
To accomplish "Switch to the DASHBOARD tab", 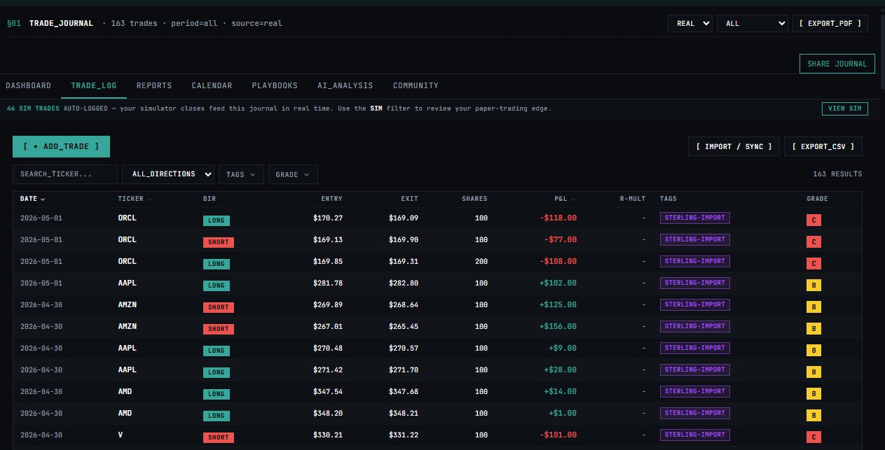I will [x=28, y=86].
